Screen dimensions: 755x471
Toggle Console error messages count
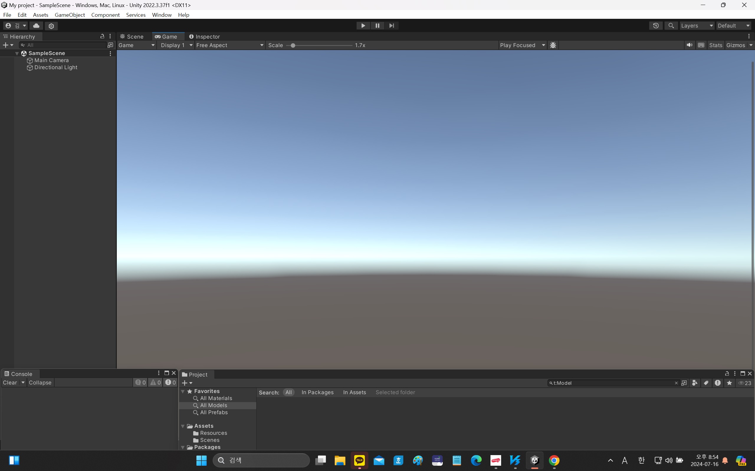[x=170, y=382]
